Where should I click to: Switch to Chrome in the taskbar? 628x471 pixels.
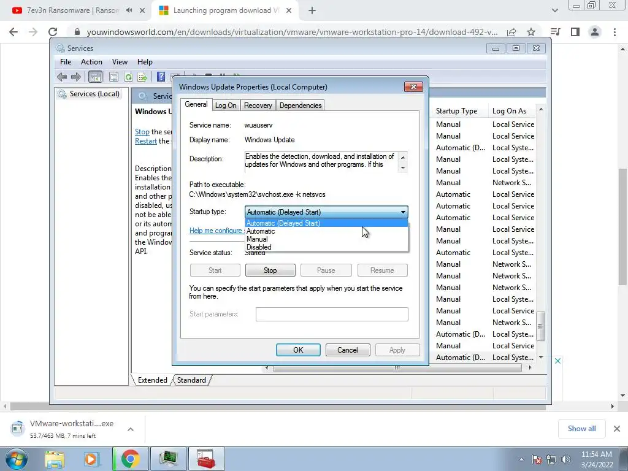pyautogui.click(x=130, y=459)
